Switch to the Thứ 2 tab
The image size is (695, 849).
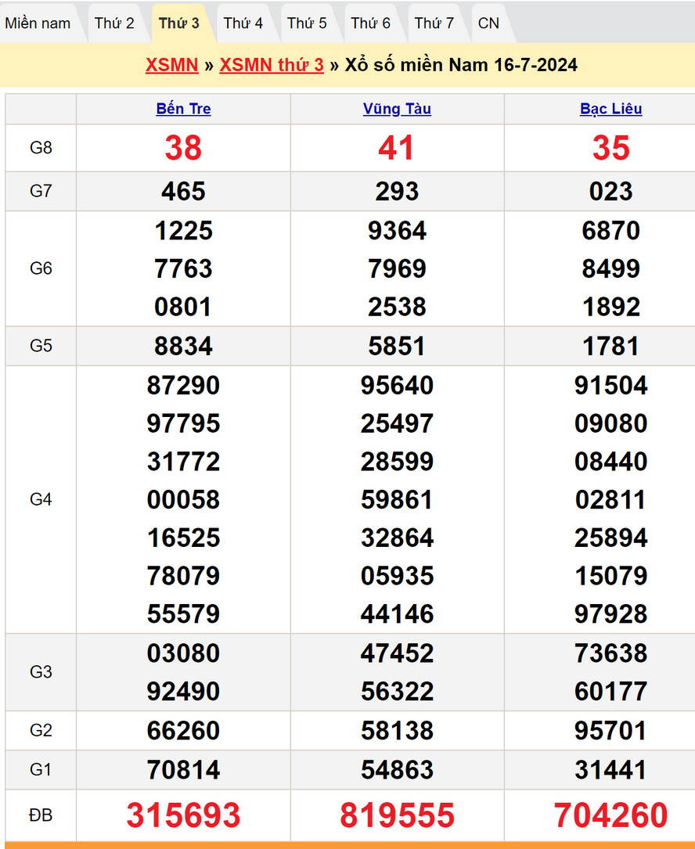tap(114, 23)
